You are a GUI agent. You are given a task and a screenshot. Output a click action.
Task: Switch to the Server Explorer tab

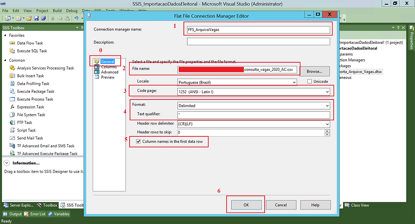[19, 205]
